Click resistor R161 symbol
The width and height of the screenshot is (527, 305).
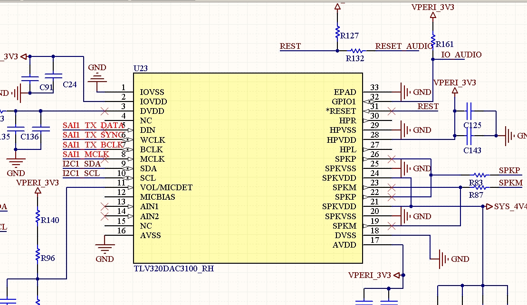tap(433, 40)
